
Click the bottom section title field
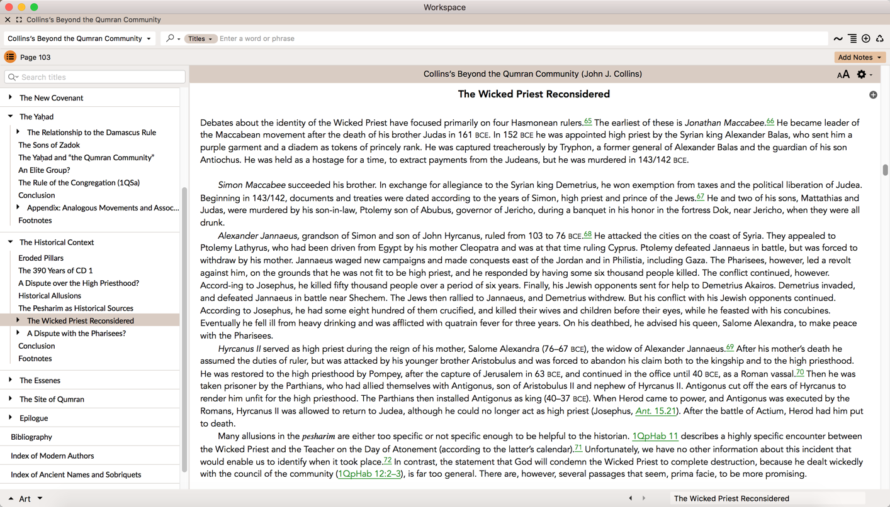click(767, 498)
